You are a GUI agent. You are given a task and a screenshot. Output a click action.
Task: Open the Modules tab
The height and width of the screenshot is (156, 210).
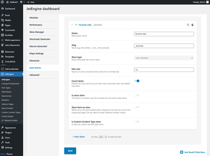[x=42, y=18]
